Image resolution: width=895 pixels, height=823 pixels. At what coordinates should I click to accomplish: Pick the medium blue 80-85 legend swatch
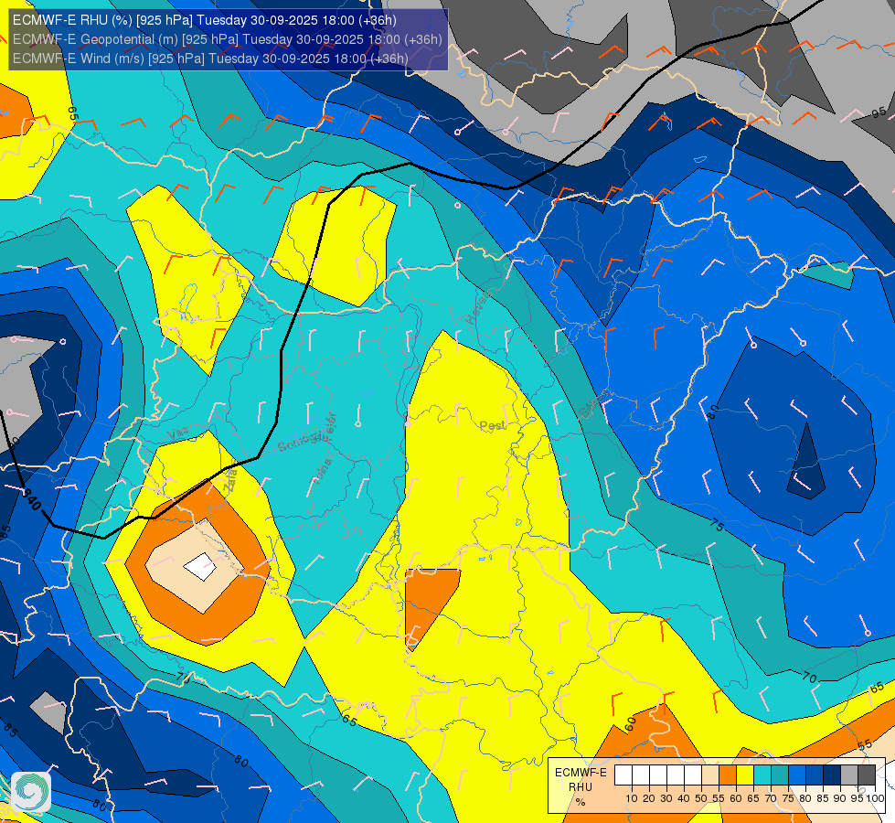(x=815, y=775)
